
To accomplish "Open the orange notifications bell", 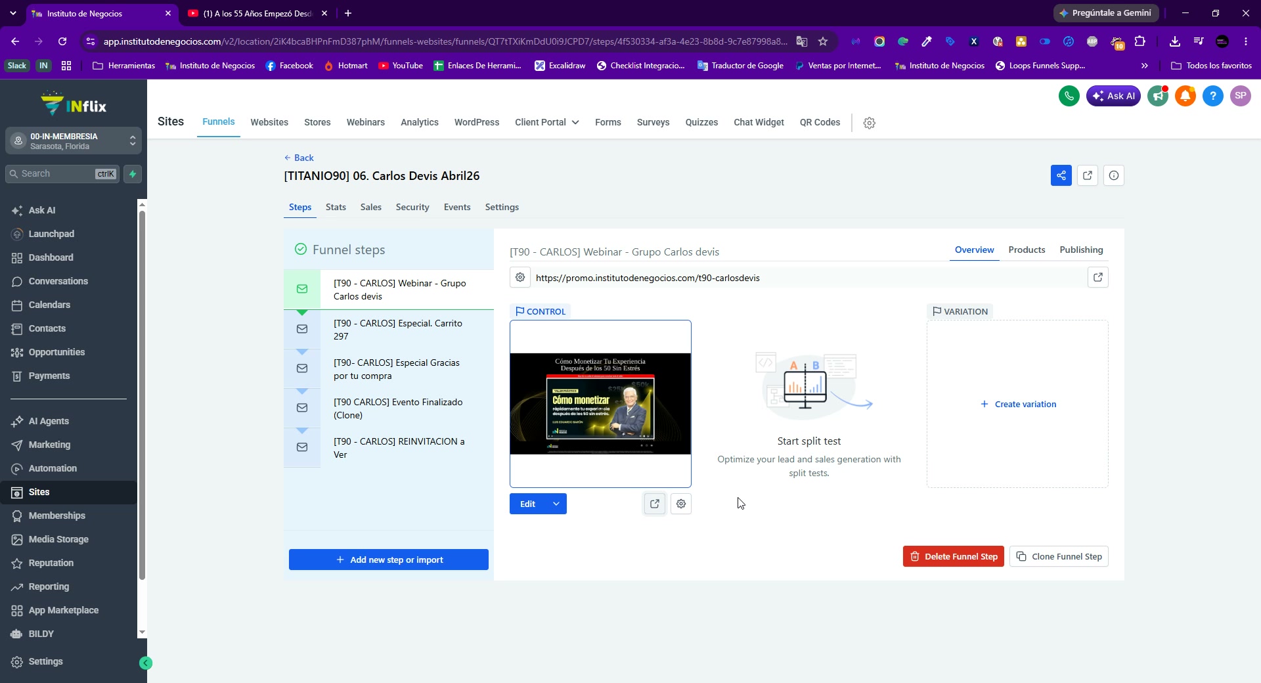I will [1185, 96].
